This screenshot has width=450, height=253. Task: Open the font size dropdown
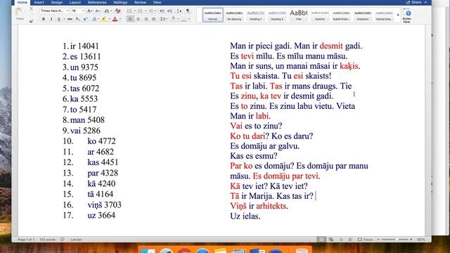83,11
